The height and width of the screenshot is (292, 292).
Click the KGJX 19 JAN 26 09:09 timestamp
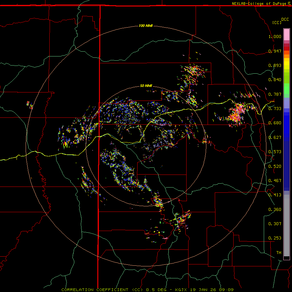tap(204, 290)
